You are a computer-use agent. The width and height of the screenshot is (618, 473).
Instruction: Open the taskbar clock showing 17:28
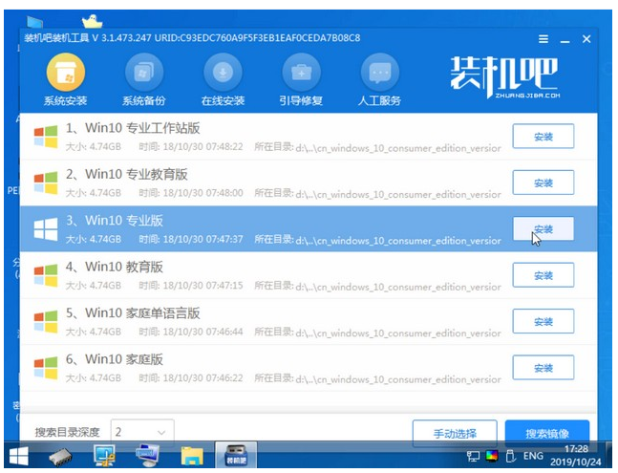[579, 456]
